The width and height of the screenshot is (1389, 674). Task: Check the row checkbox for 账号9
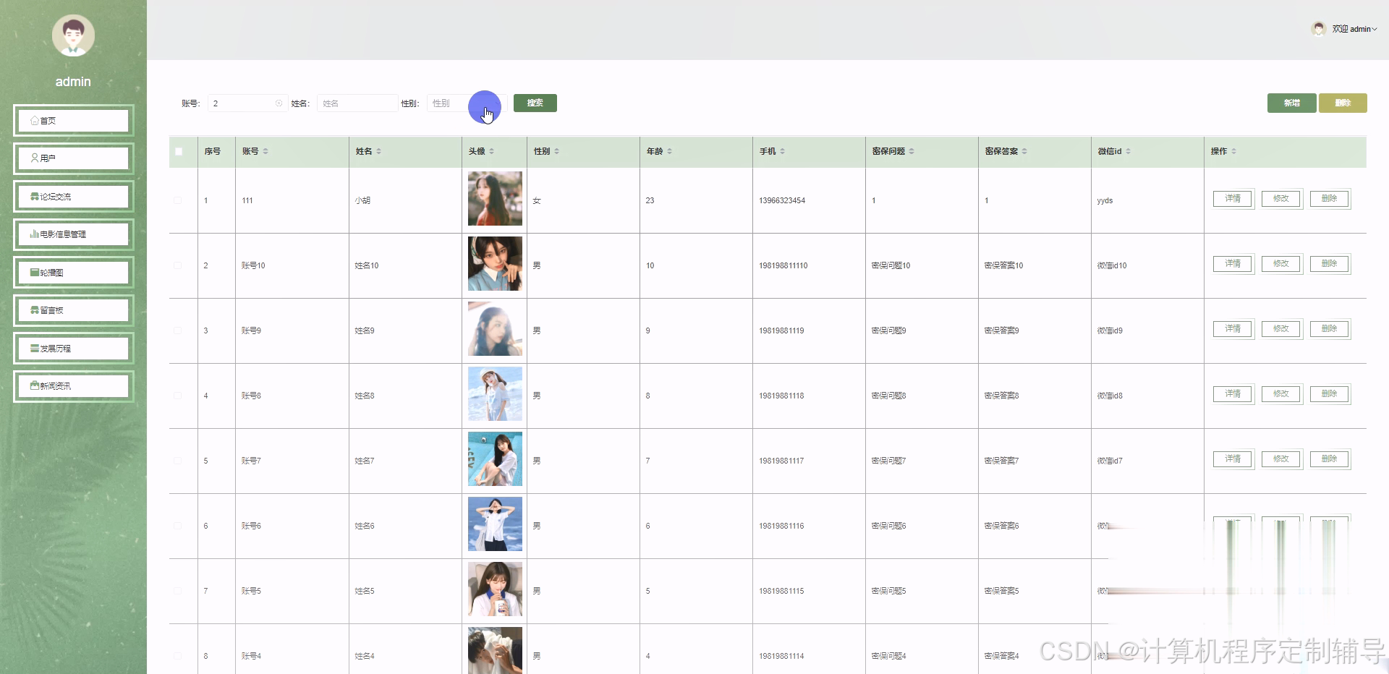coord(178,330)
